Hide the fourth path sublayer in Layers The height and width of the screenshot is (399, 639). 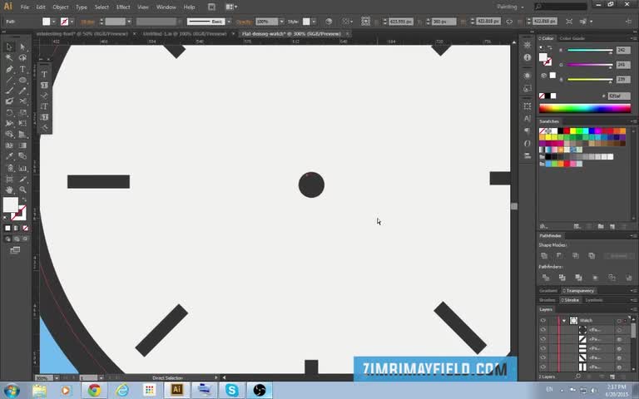(542, 358)
